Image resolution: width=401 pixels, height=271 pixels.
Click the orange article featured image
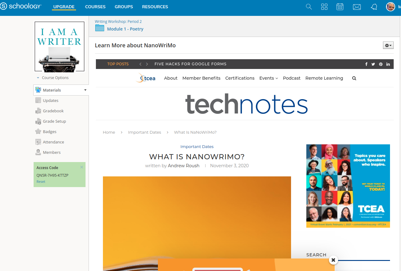197,224
